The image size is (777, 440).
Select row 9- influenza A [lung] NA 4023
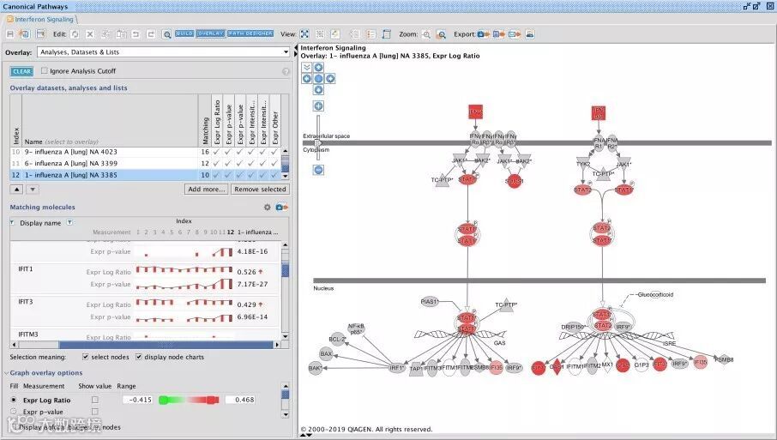(x=146, y=152)
